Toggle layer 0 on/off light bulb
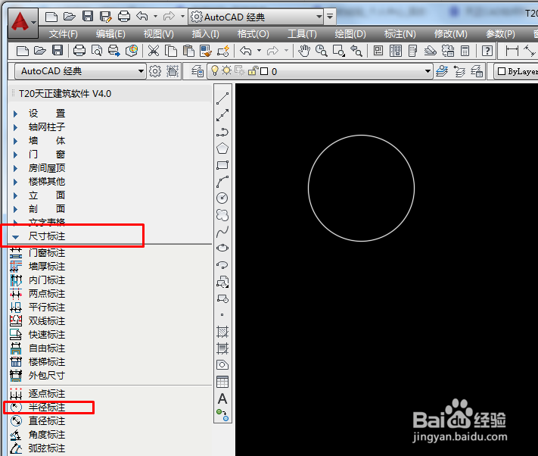This screenshot has height=456, width=538. point(215,70)
